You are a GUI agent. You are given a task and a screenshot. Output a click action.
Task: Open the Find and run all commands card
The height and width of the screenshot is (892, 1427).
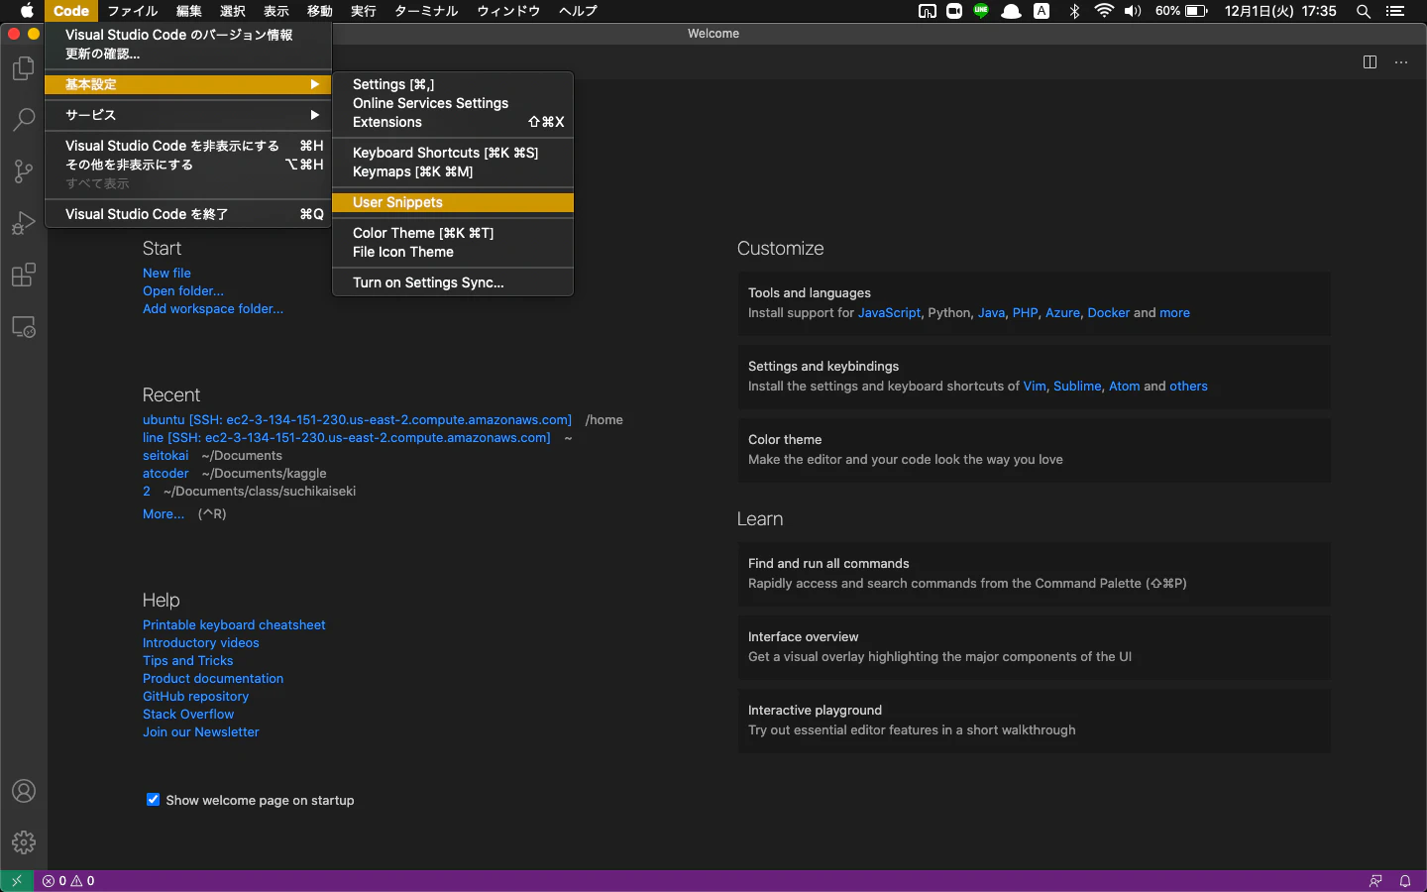coord(1034,573)
